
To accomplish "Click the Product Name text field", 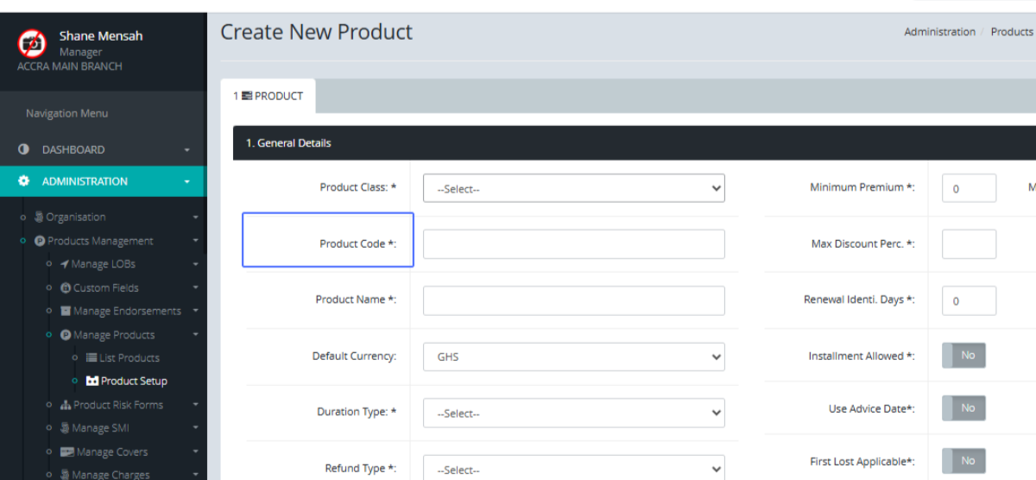I will [573, 300].
